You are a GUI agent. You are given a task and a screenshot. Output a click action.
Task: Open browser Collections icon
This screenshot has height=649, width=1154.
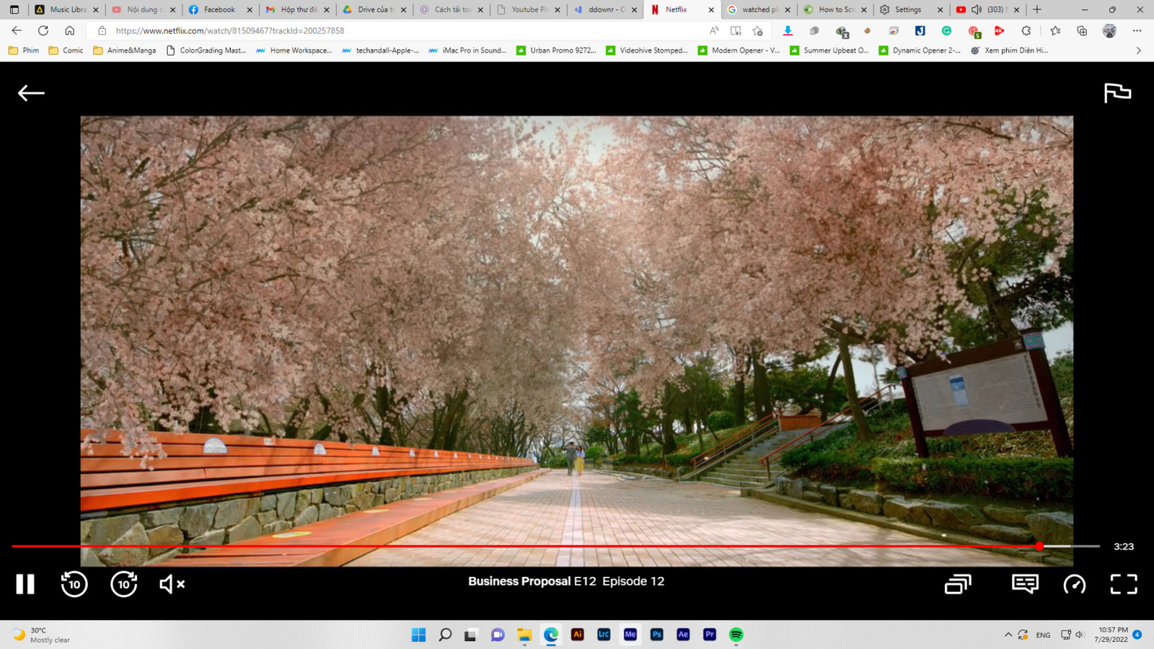[x=1082, y=31]
